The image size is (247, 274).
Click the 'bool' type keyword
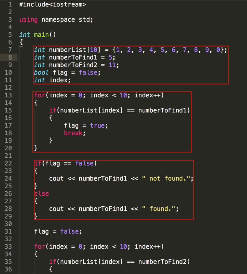41,73
